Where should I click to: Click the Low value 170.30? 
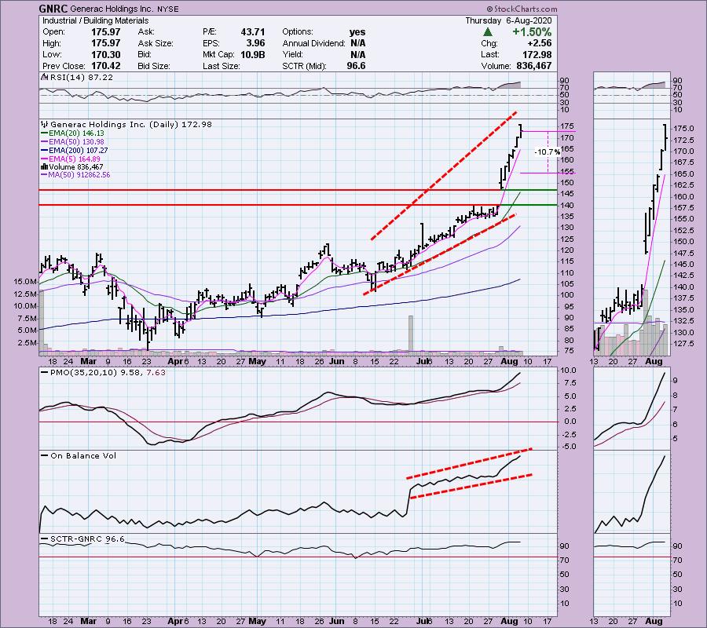[x=105, y=54]
